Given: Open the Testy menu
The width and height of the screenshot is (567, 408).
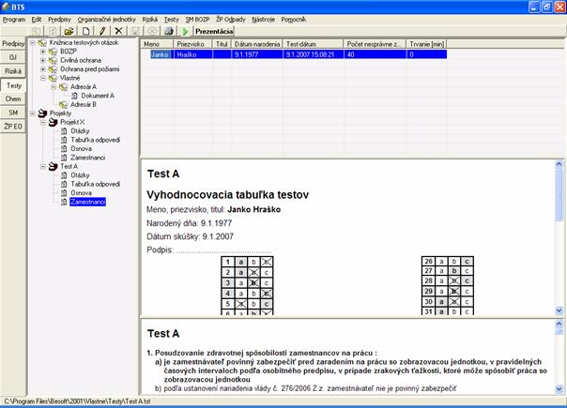Looking at the screenshot, I should point(172,20).
